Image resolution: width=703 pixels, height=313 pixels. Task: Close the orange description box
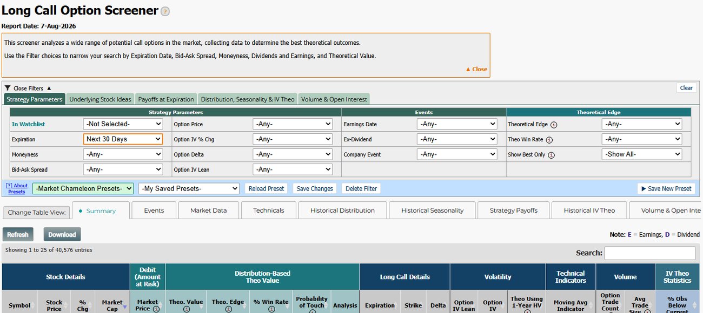[476, 69]
